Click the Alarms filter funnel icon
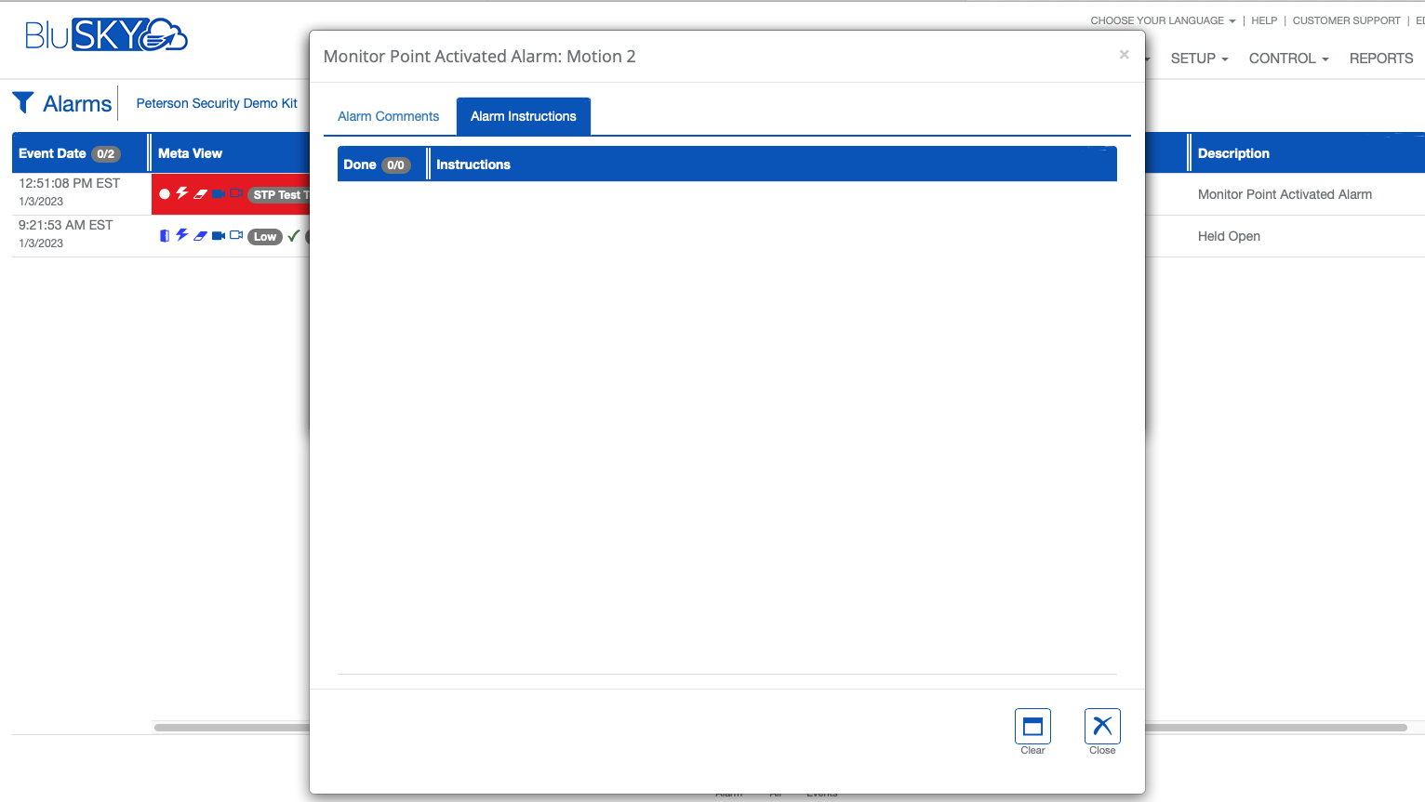 23,102
